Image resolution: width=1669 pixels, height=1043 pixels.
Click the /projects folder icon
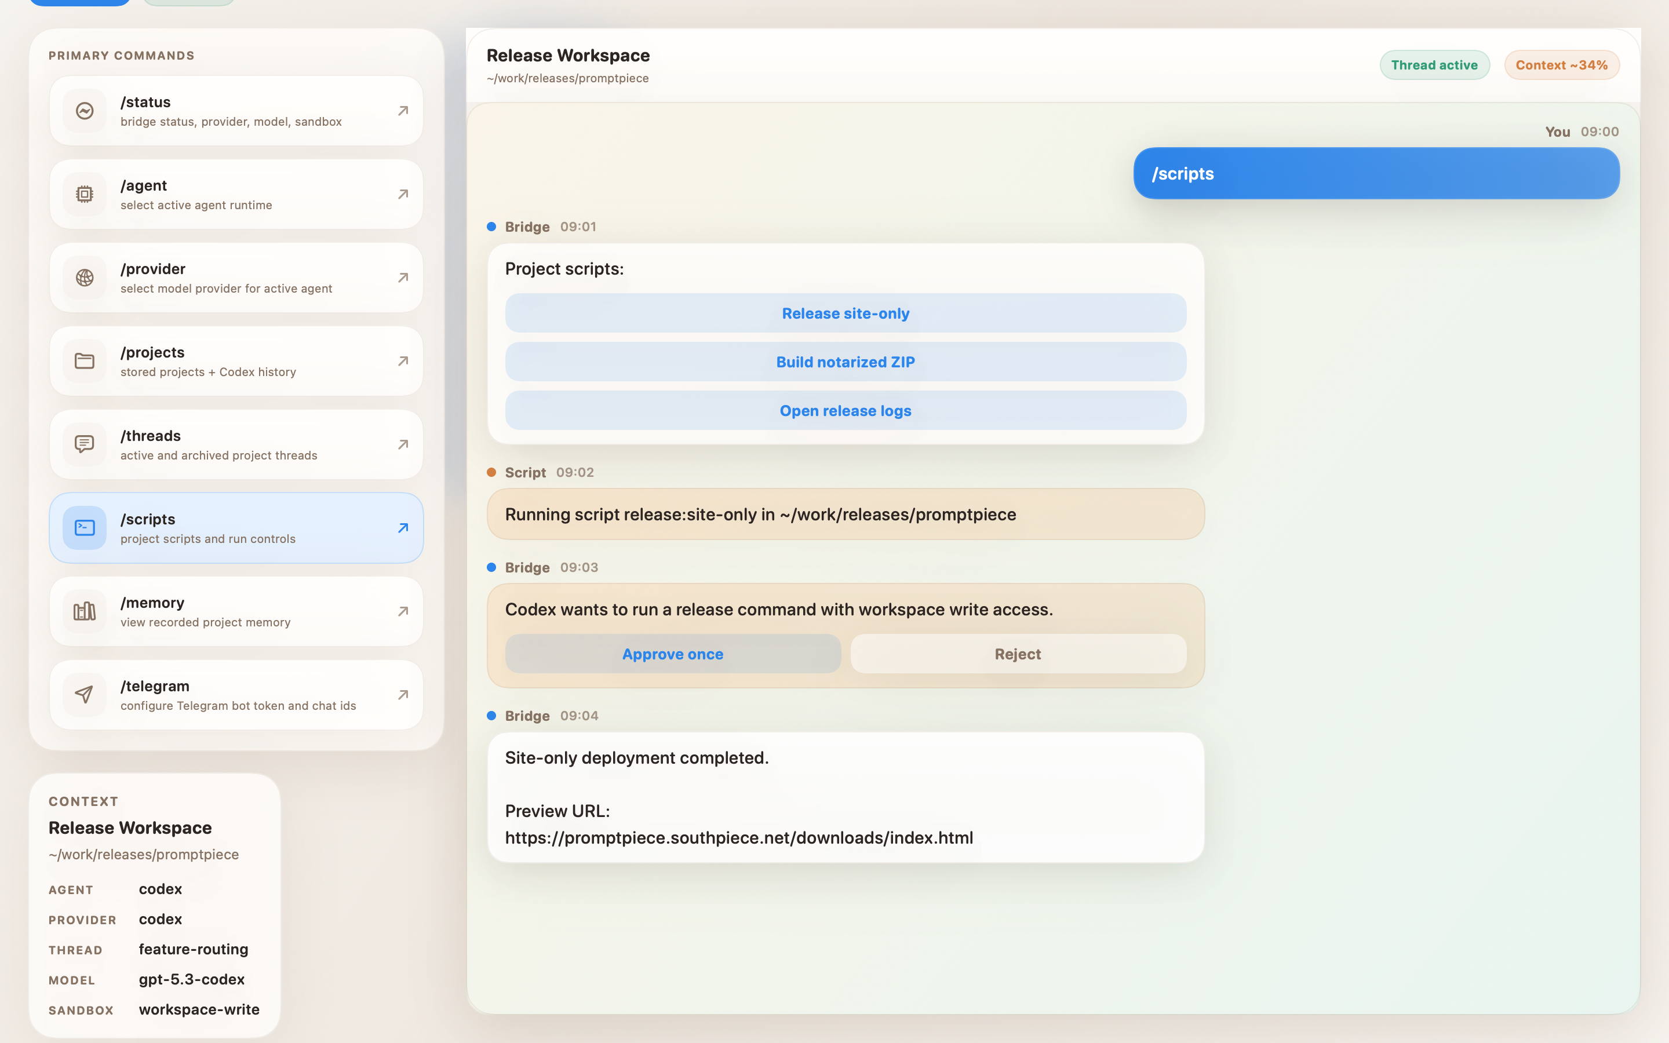point(84,361)
